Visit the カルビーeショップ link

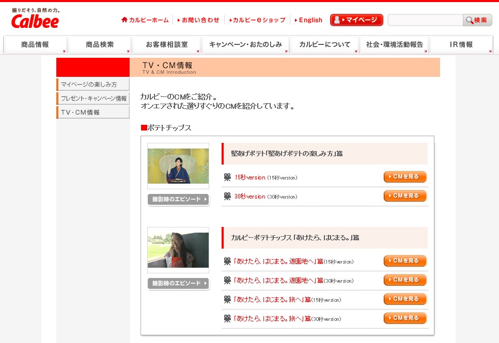[257, 20]
